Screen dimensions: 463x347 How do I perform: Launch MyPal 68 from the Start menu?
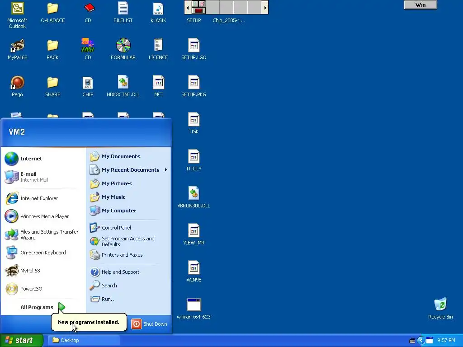point(43,271)
